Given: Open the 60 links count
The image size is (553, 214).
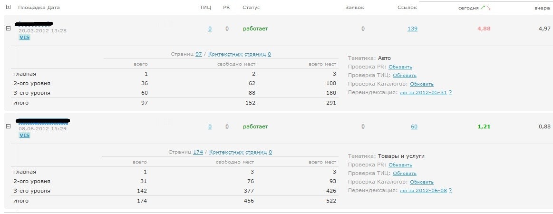Looking at the screenshot, I should tap(414, 126).
